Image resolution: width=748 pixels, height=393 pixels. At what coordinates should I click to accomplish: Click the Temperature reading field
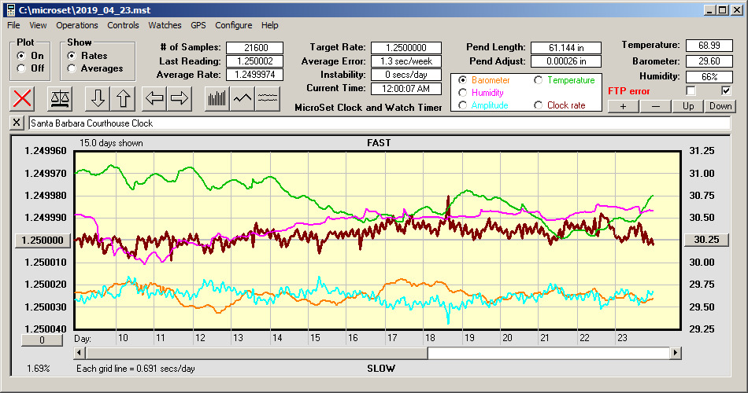(x=709, y=46)
